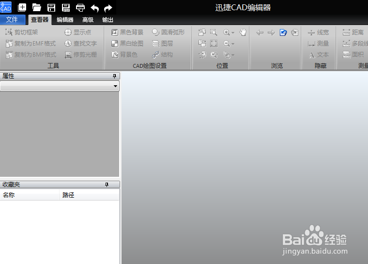Open the 属性 panel dropdown combo box
Screen dimensions: 368x264
click(60, 86)
